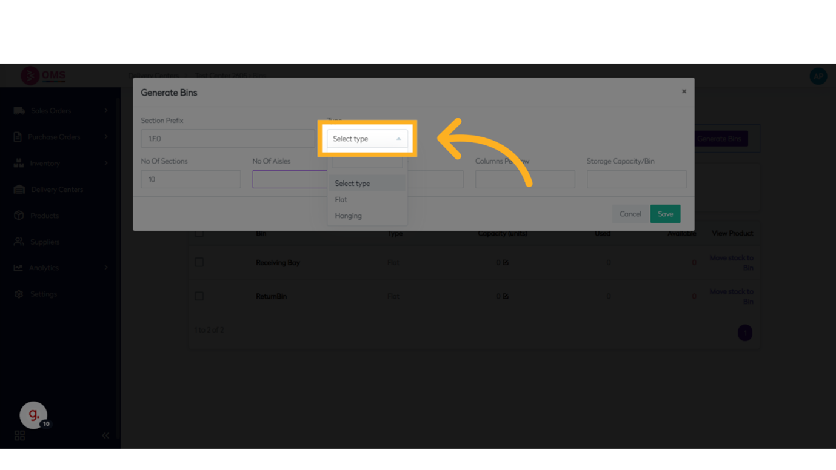Image resolution: width=836 pixels, height=470 pixels.
Task: Toggle the select-all header checkbox
Action: pyautogui.click(x=199, y=233)
